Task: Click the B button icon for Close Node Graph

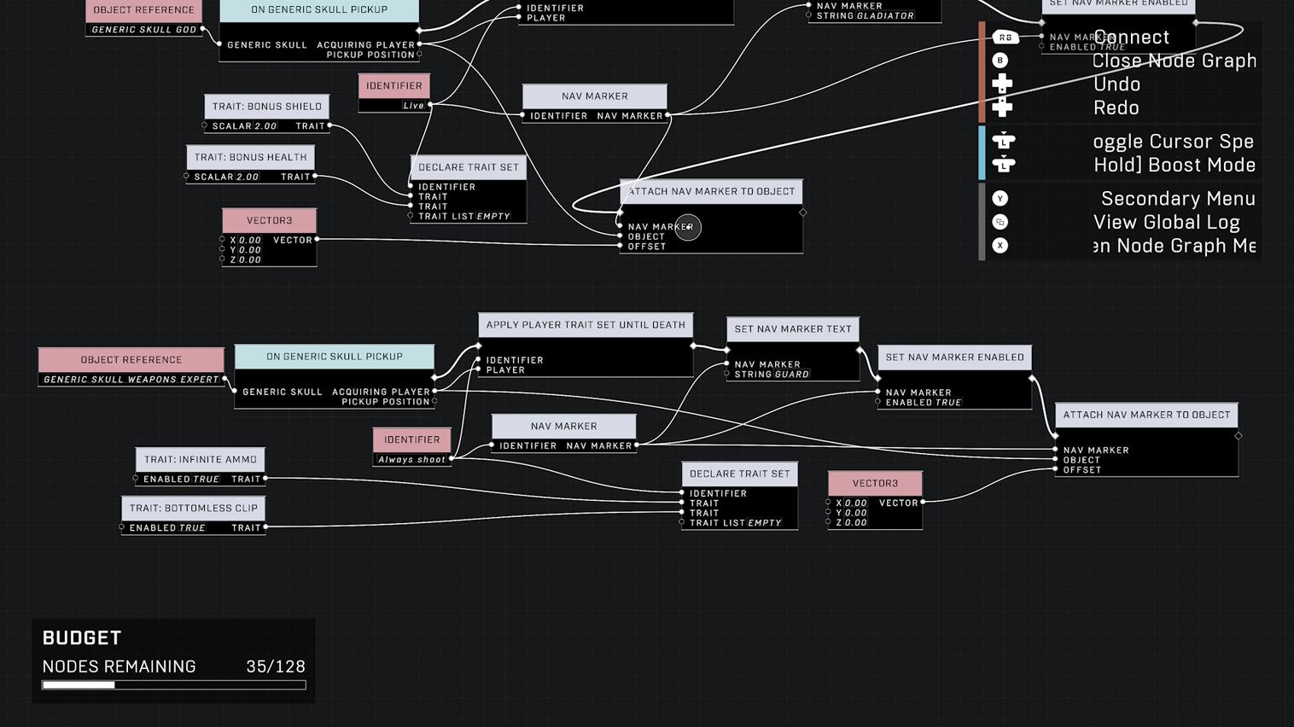Action: coord(1000,61)
